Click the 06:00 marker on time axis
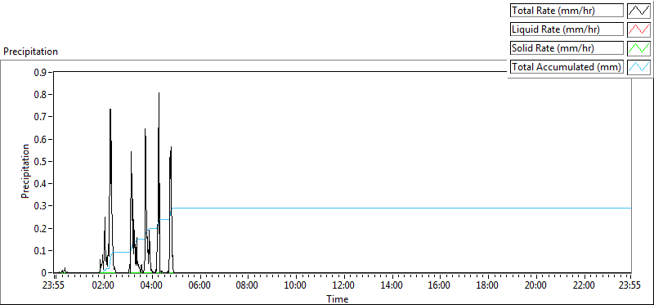This screenshot has width=654, height=305. tap(199, 286)
